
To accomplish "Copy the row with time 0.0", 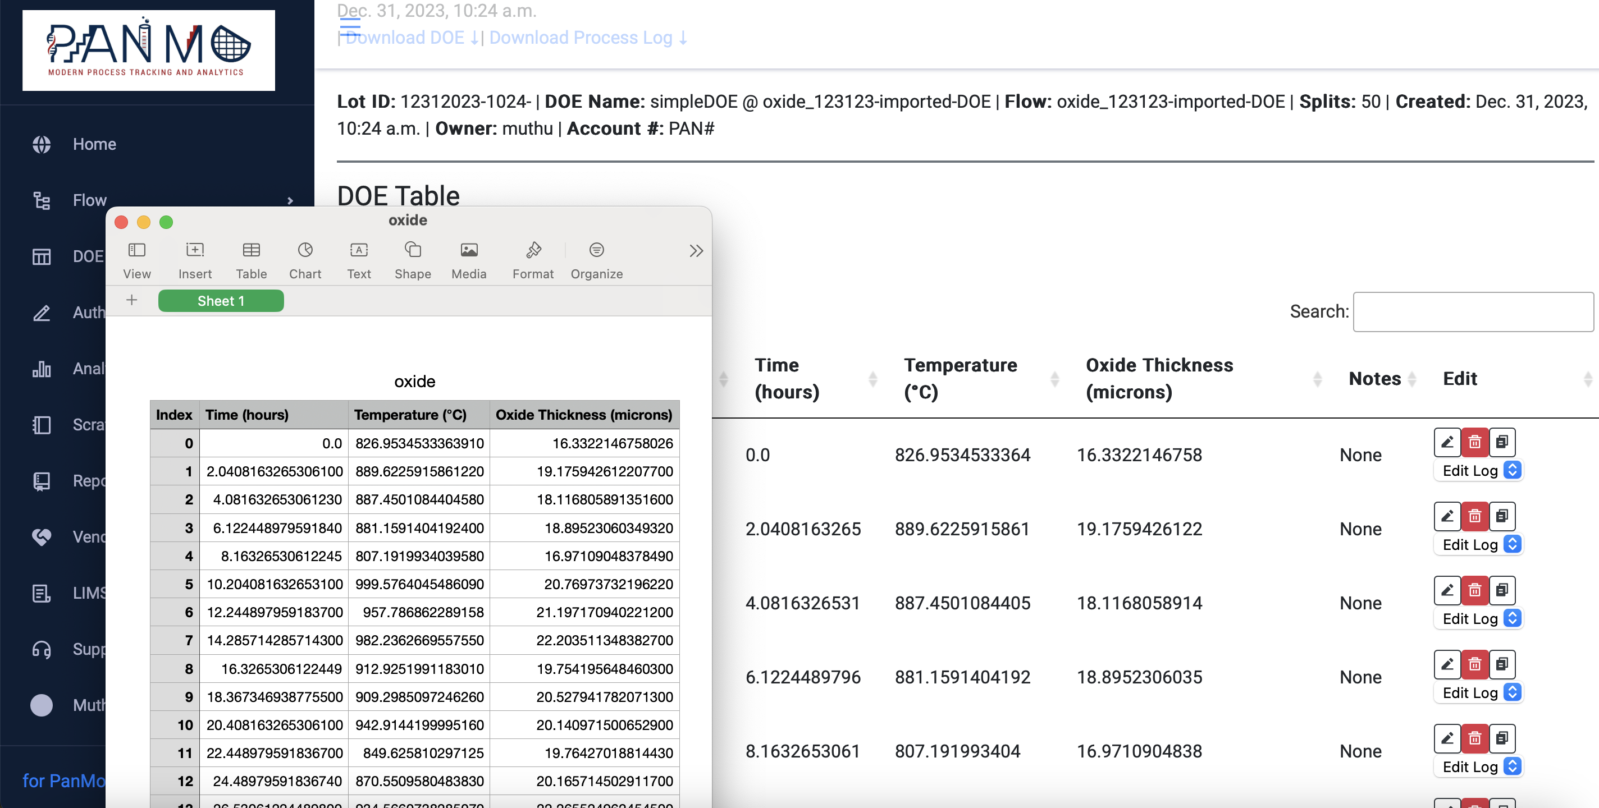I will (x=1502, y=442).
